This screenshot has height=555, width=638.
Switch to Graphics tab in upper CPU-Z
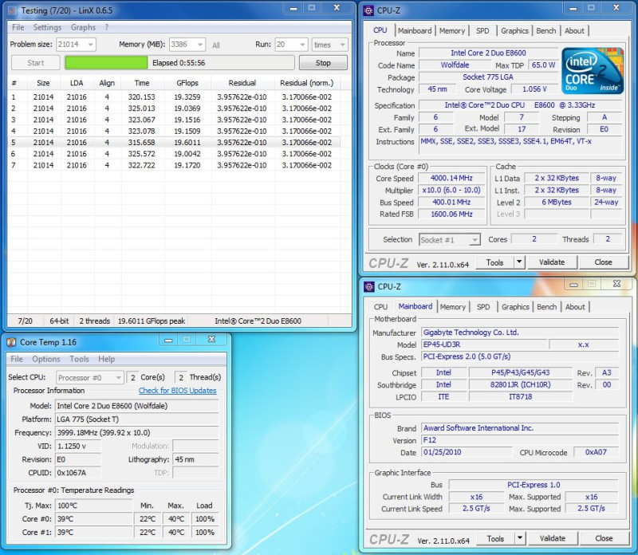(x=514, y=30)
